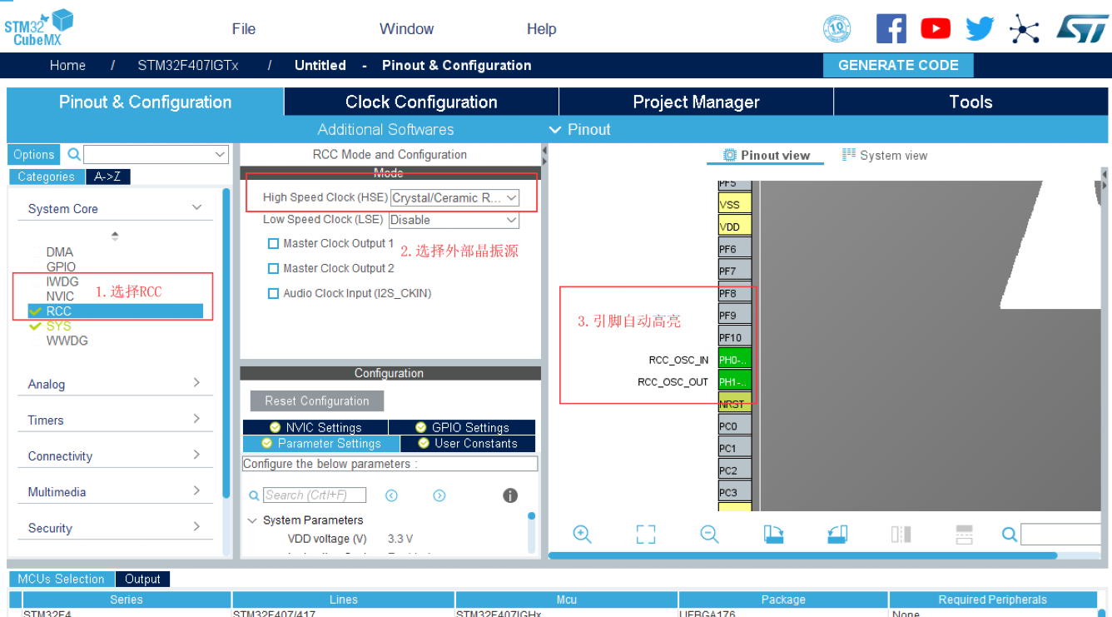The image size is (1112, 617).
Task: Open the Pinout dropdown menu
Action: tap(580, 129)
